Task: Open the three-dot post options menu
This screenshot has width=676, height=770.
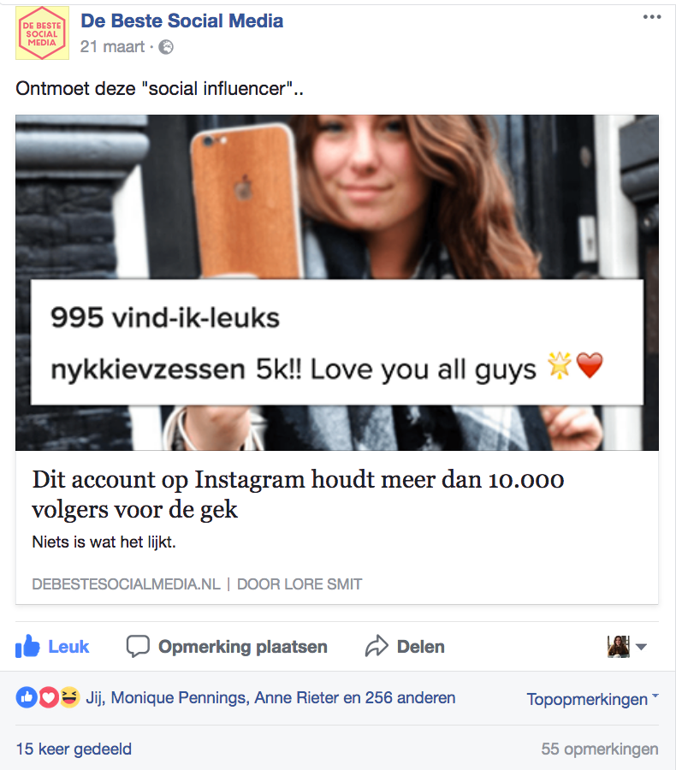Action: (x=652, y=17)
